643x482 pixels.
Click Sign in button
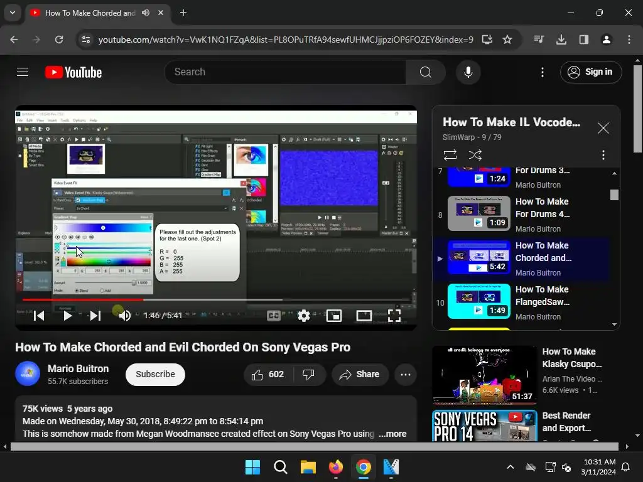[x=590, y=72]
